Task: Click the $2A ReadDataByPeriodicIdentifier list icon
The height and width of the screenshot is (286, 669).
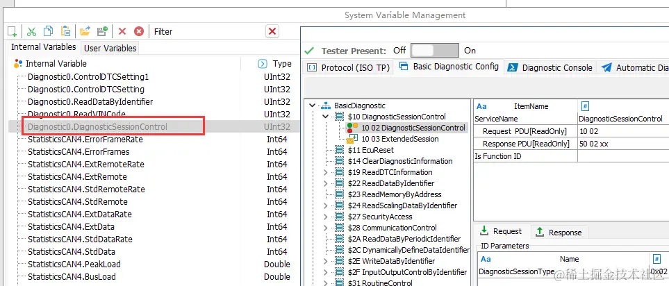Action: (x=340, y=239)
